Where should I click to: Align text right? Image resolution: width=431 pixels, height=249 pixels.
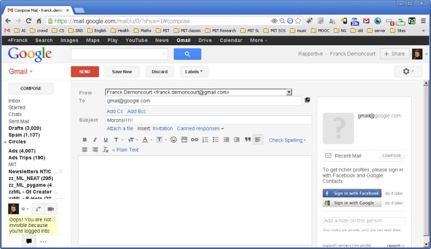tap(95, 150)
